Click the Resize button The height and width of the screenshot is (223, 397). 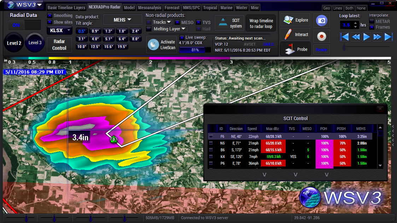click(x=322, y=49)
